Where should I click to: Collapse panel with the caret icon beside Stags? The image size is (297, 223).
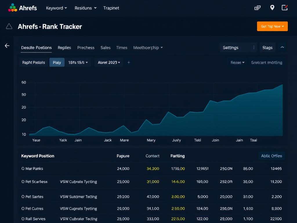click(282, 47)
